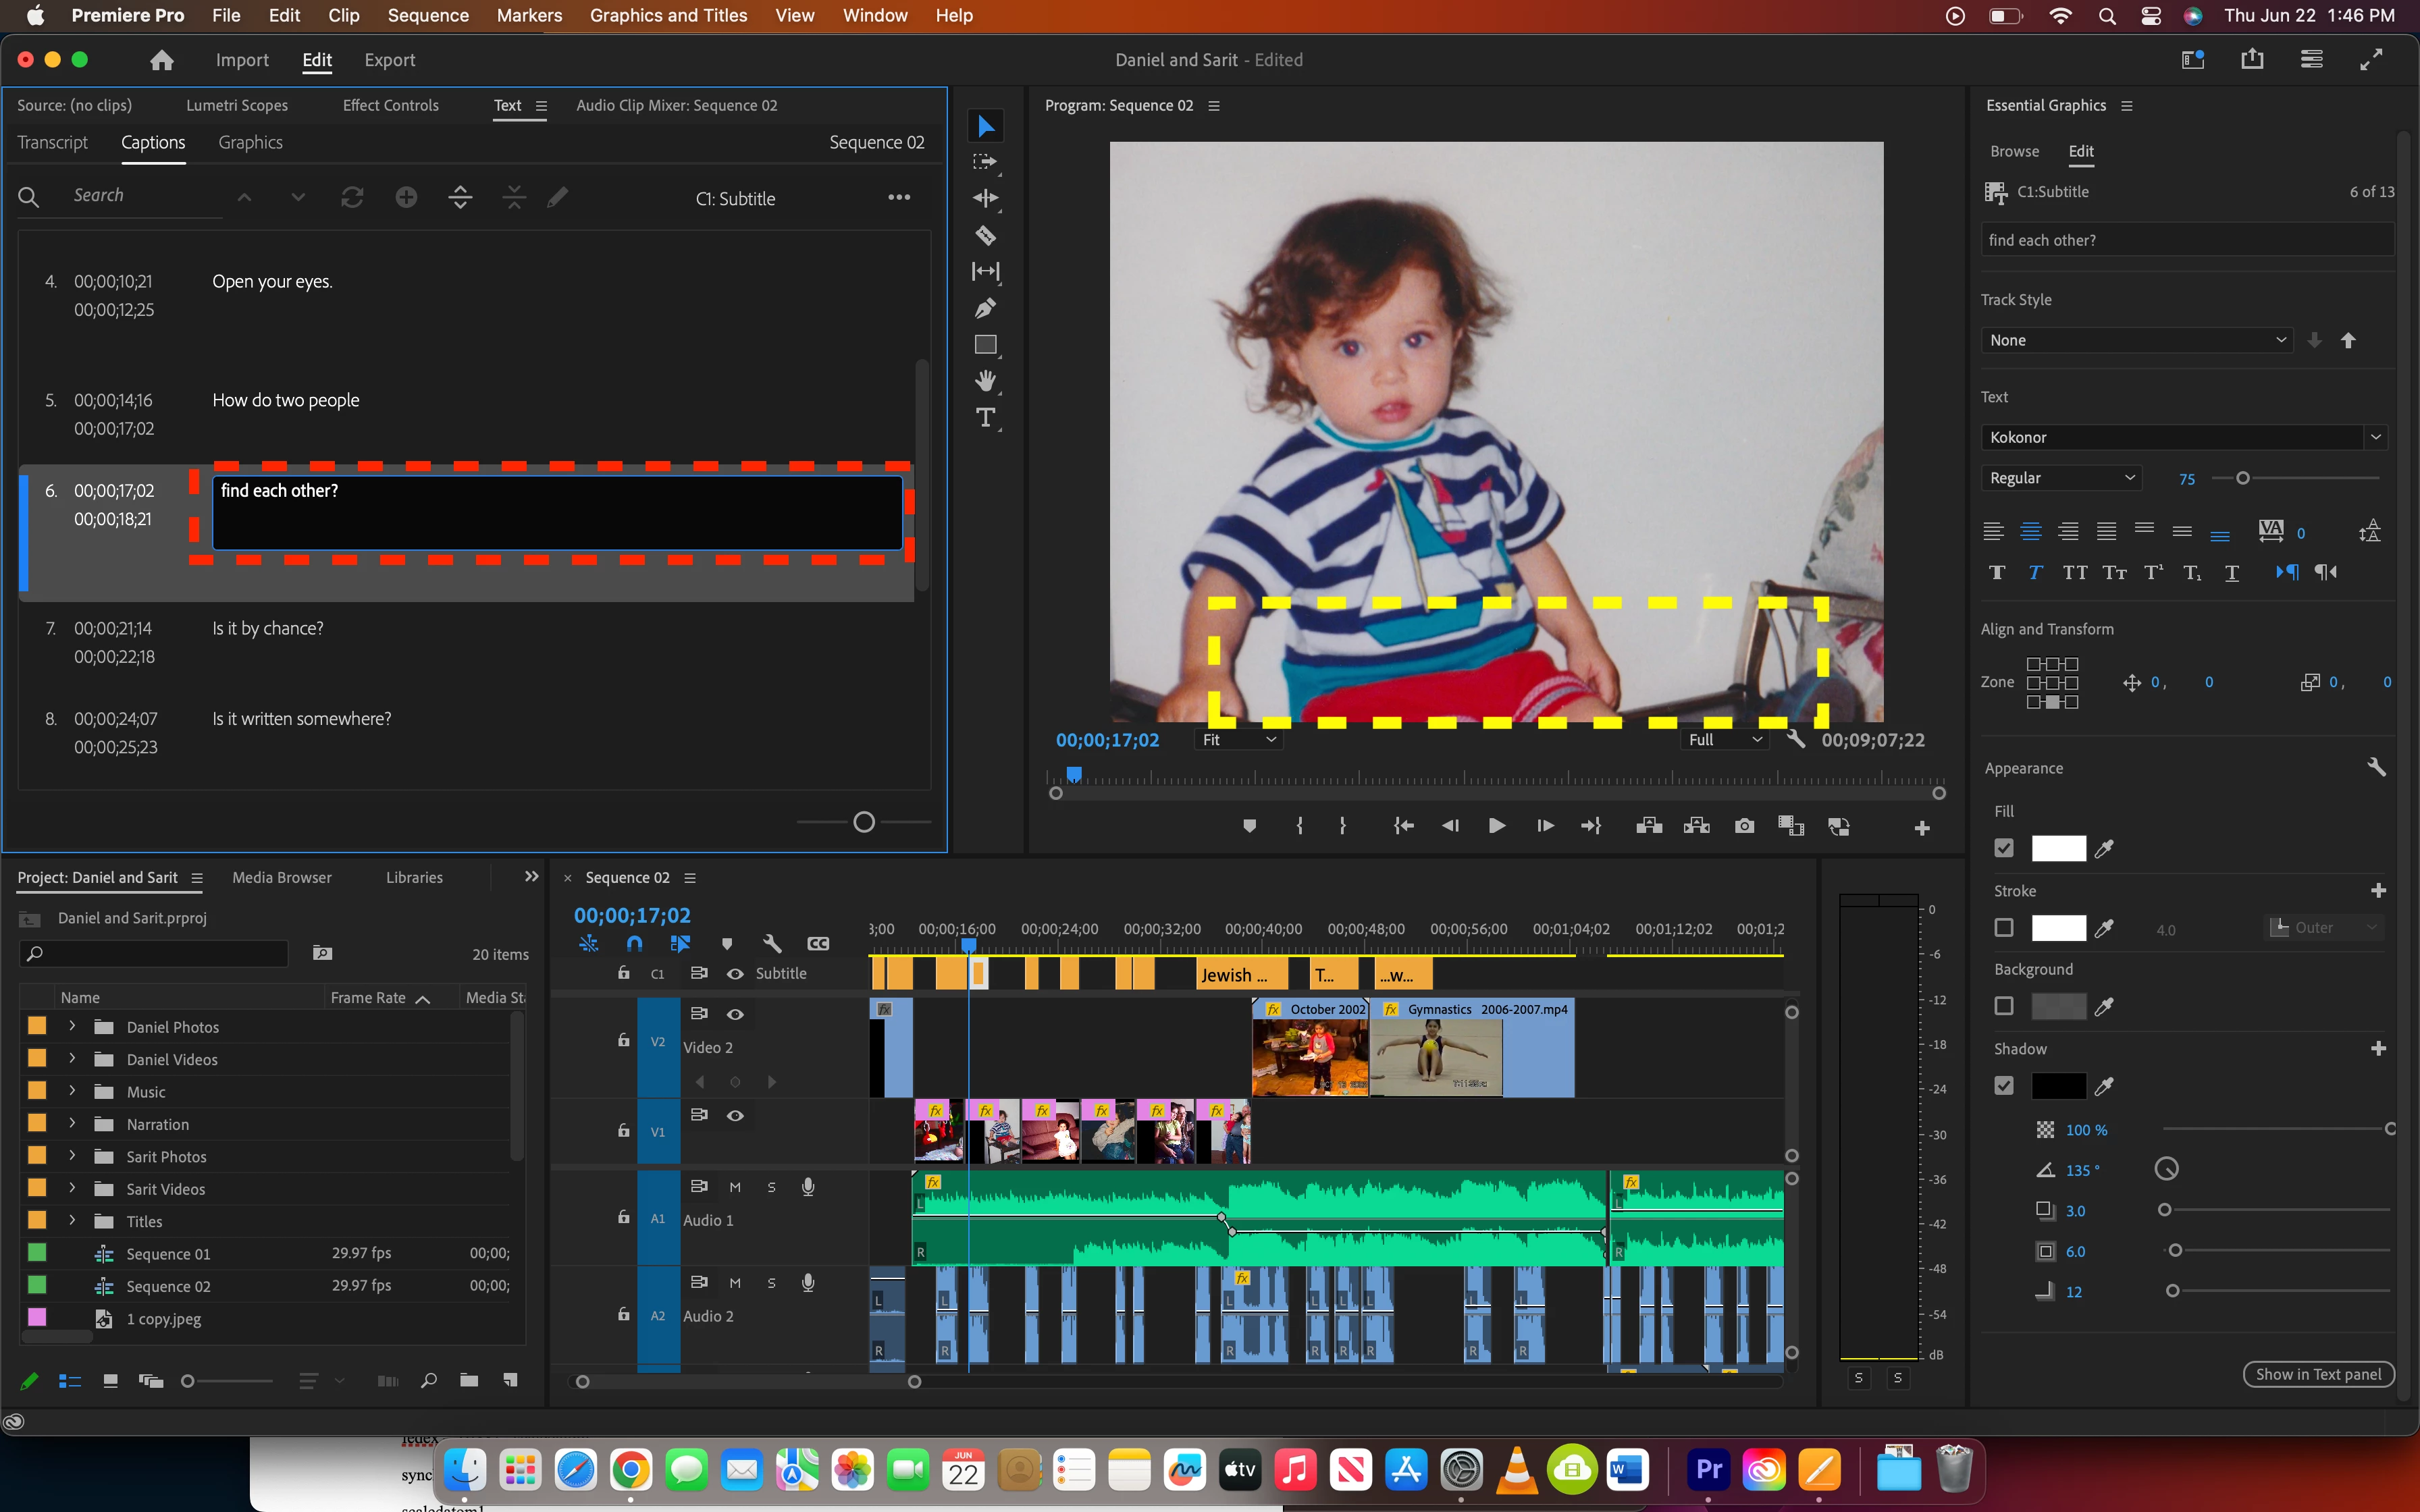This screenshot has height=1512, width=2420.
Task: Switch to the Transcript tab
Action: [x=52, y=143]
